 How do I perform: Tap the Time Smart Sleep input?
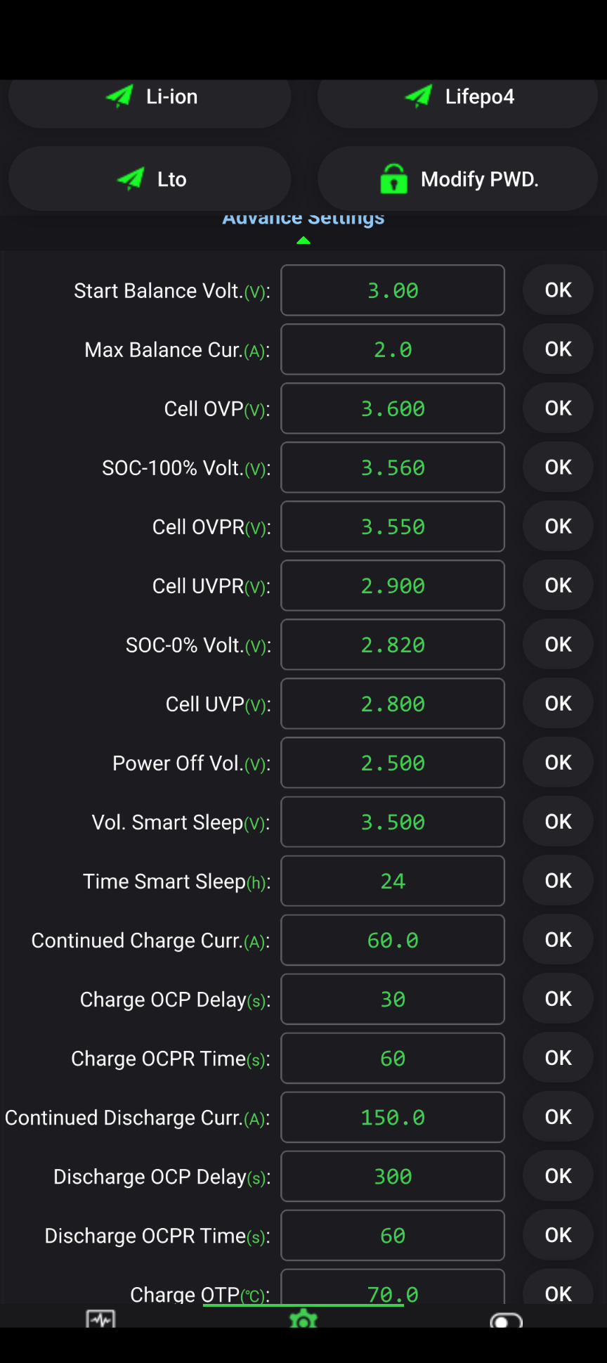click(393, 881)
